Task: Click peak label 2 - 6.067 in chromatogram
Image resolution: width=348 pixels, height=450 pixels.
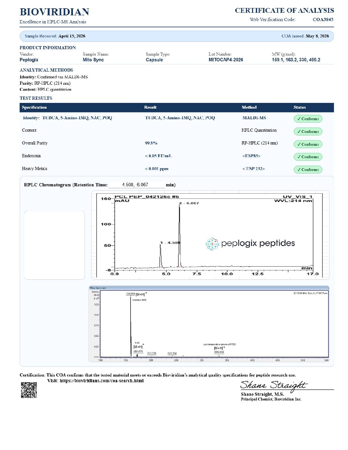Action: pos(189,203)
